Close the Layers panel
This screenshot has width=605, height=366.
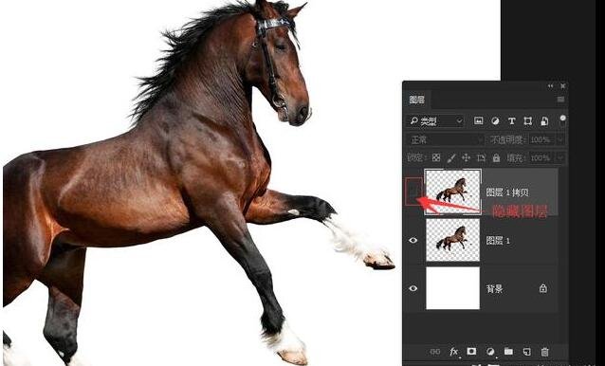563,86
